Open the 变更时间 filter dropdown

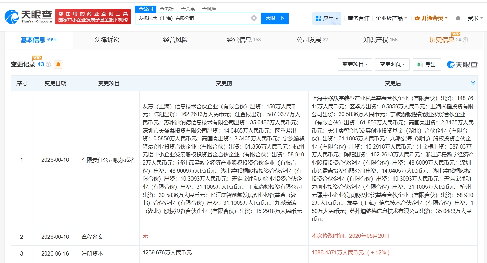pos(392,64)
